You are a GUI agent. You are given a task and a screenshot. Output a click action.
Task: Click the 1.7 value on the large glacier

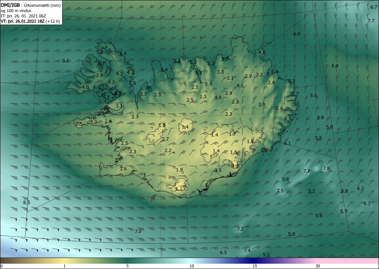click(x=232, y=134)
